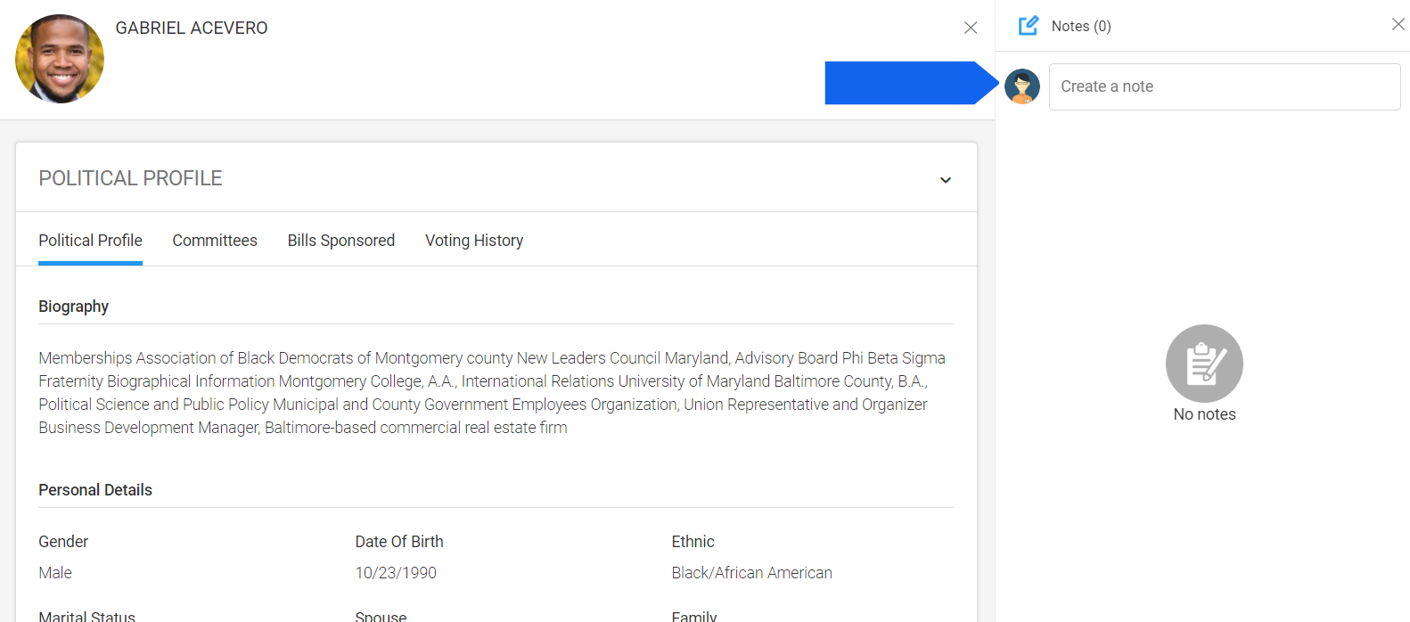Click the Gabriel Acevero name heading
The width and height of the screenshot is (1410, 622).
(x=192, y=28)
